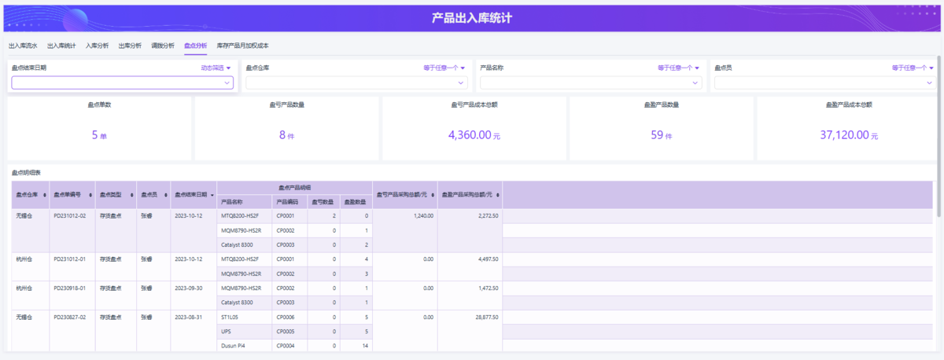Open 动态筛选 mode for 盘点结束日期 filter
The height and width of the screenshot is (360, 944).
(x=216, y=68)
